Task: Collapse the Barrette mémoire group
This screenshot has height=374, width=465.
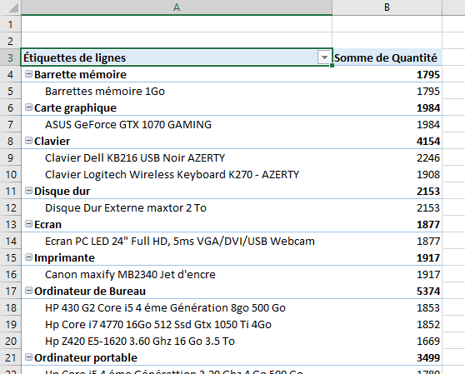Action: [x=28, y=74]
